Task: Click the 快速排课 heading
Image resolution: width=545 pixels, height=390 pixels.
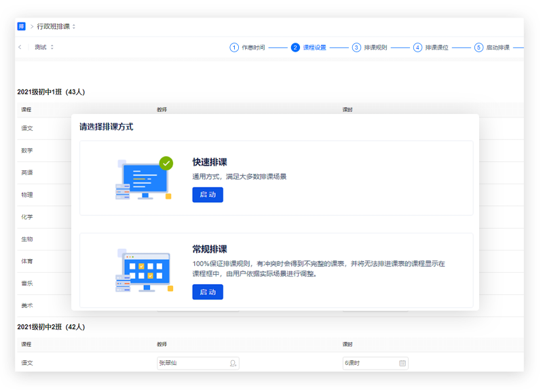Action: point(210,162)
